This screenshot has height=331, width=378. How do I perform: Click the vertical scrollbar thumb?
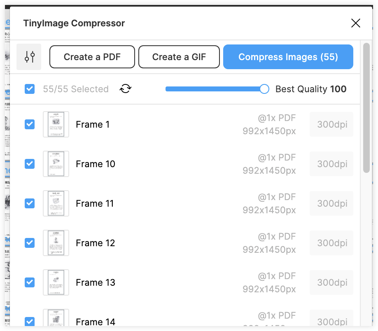point(366,108)
